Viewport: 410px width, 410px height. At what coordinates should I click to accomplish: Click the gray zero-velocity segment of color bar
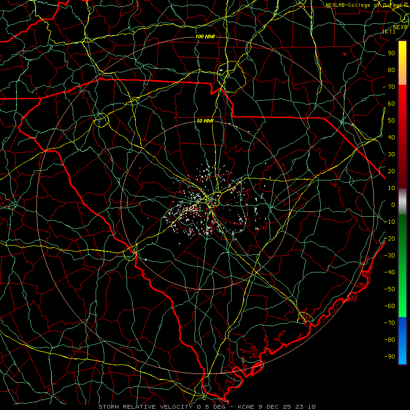pos(402,202)
